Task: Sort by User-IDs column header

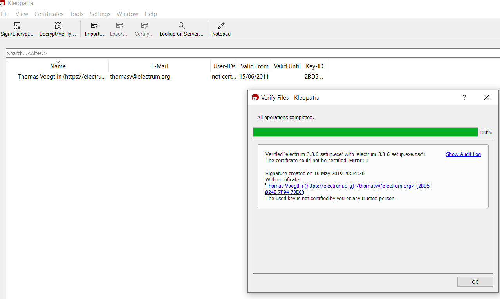Action: click(224, 66)
